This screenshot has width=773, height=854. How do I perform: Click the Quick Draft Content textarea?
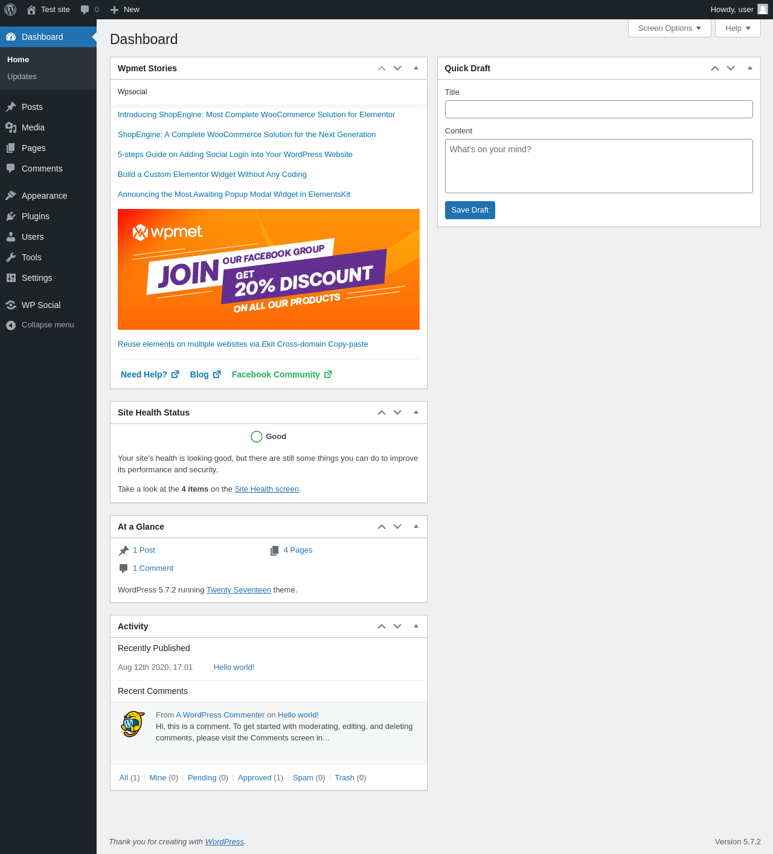coord(599,166)
